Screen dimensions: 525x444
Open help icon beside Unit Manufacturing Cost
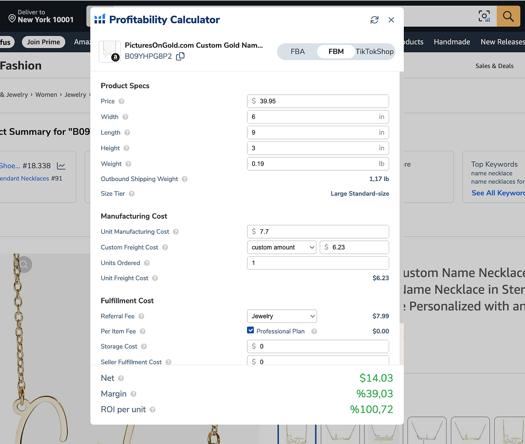pyautogui.click(x=176, y=232)
